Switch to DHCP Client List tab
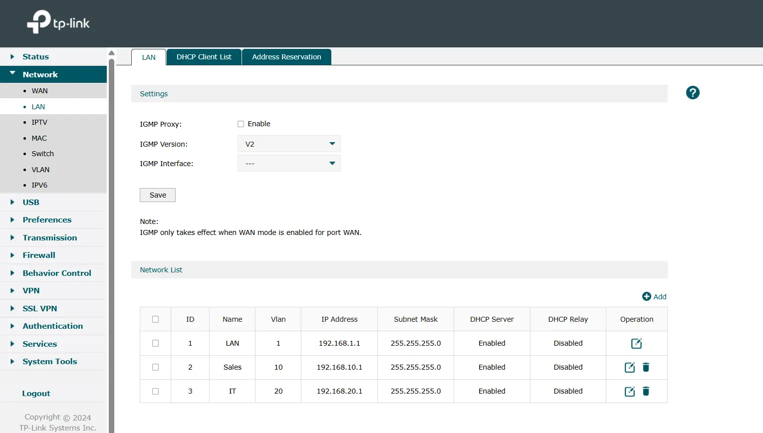 point(204,57)
